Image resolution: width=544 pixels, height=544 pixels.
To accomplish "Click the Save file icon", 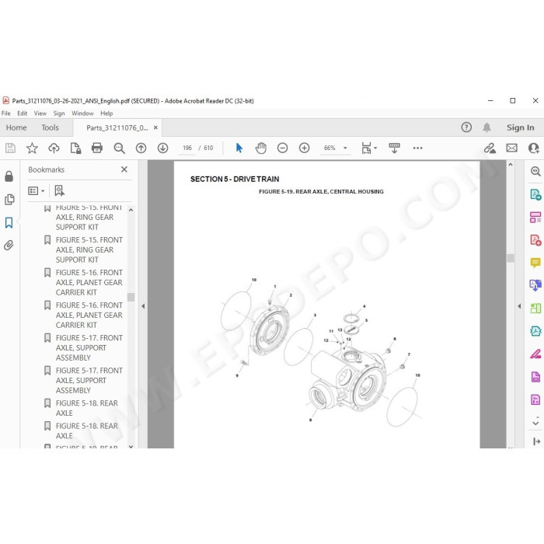I will click(10, 148).
